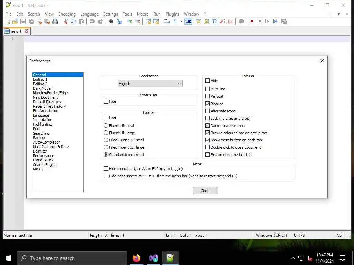The height and width of the screenshot is (265, 354).
Task: Toggle the Indent guide toolbar icon
Action: click(188, 21)
